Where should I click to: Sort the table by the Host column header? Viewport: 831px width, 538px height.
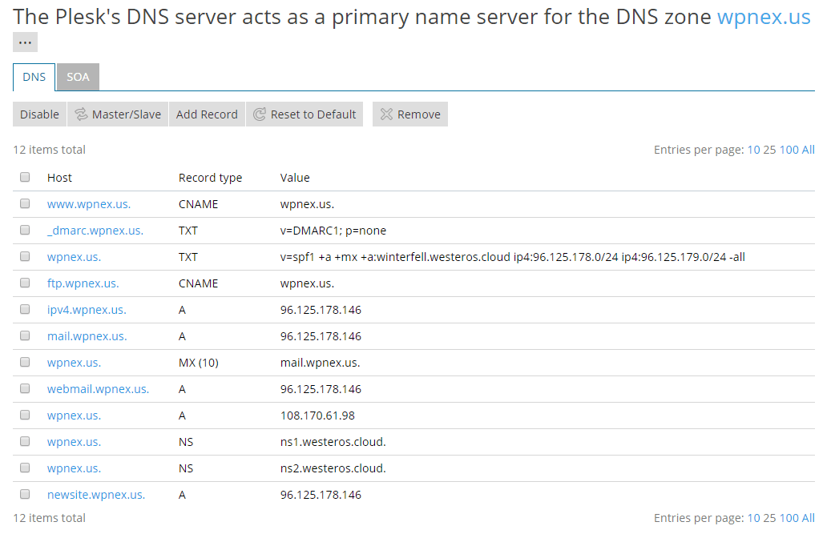[x=59, y=178]
